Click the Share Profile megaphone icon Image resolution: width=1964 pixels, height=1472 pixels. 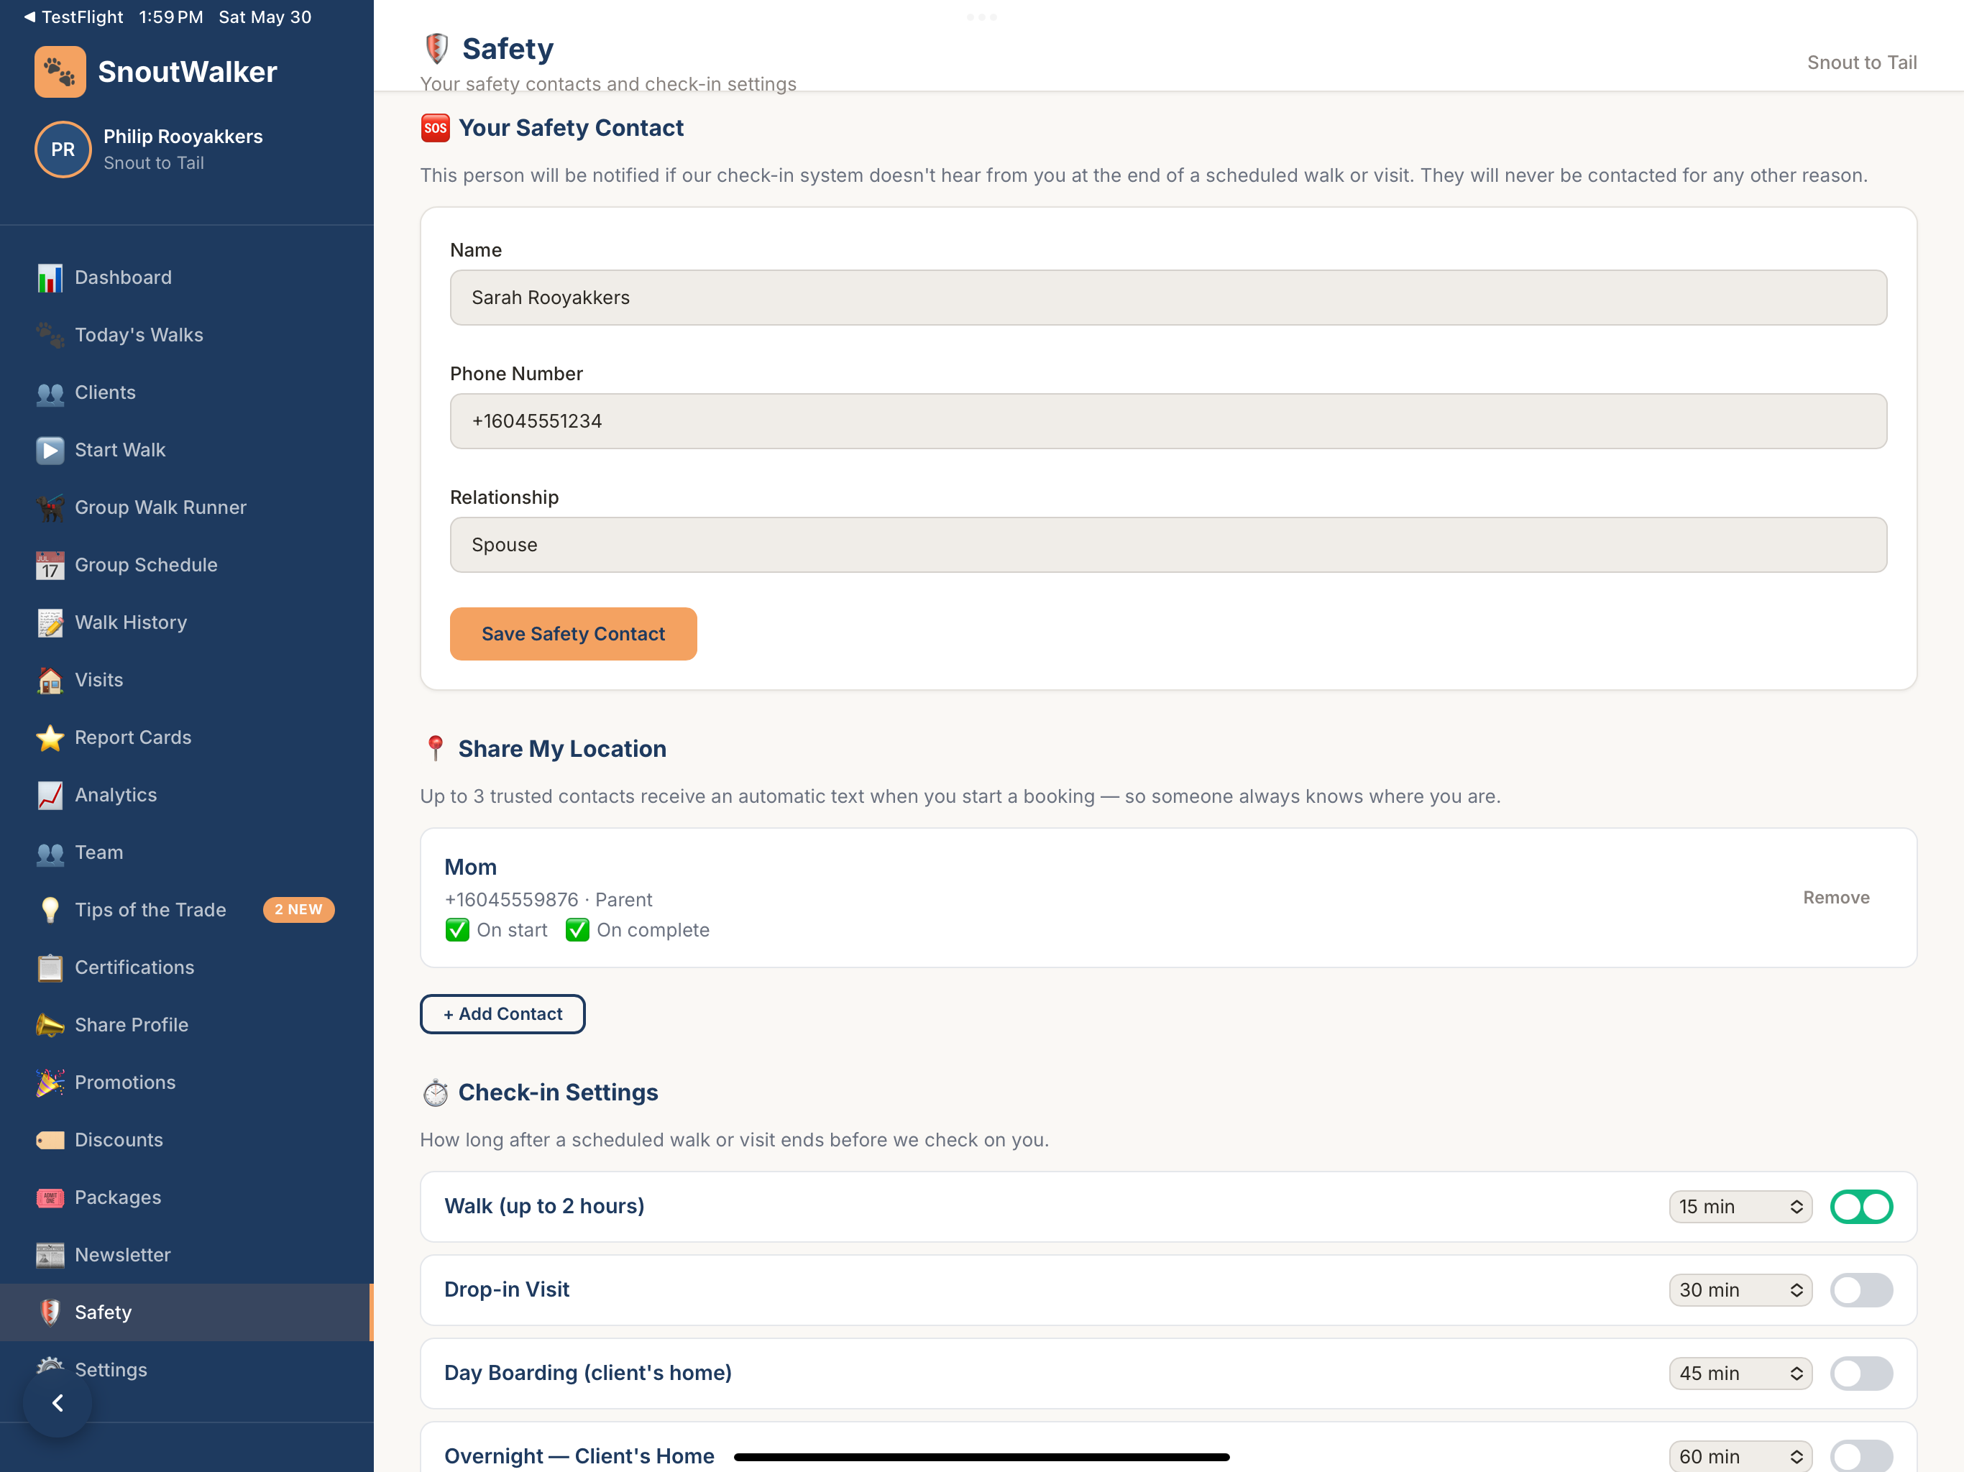[50, 1026]
